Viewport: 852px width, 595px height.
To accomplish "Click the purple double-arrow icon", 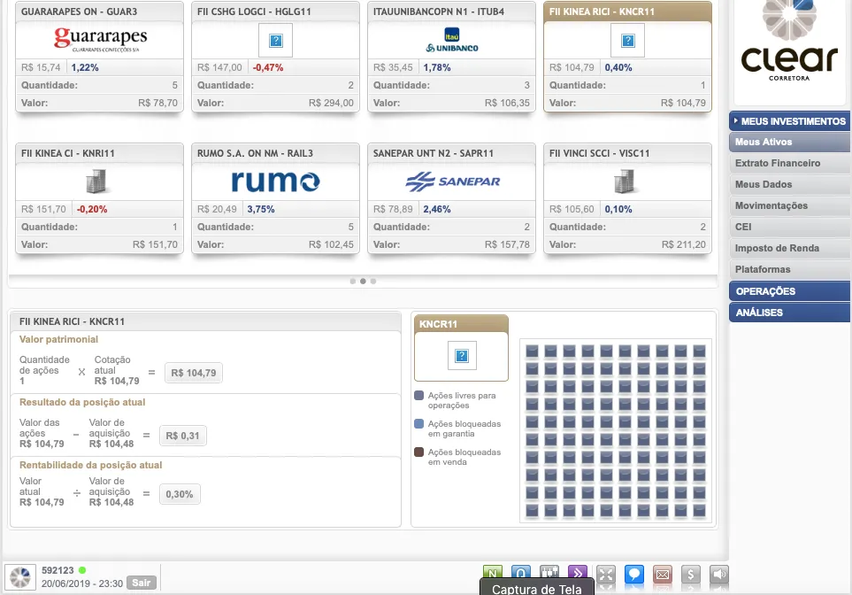I will tap(578, 574).
